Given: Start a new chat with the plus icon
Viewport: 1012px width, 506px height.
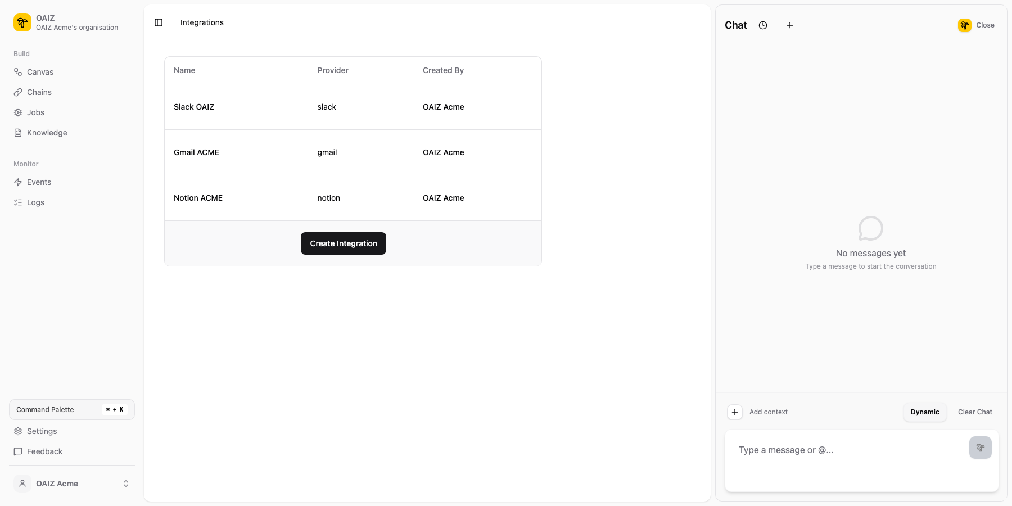Looking at the screenshot, I should coord(790,25).
